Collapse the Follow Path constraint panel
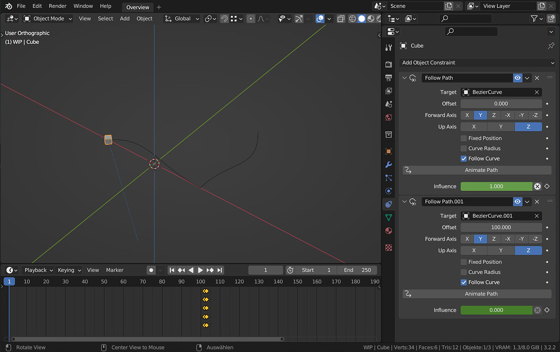Image resolution: width=560 pixels, height=352 pixels. coord(404,78)
